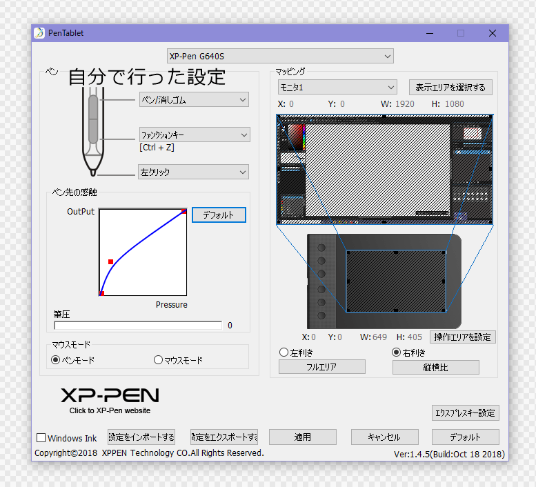Image resolution: width=536 pixels, height=487 pixels.
Task: Click the pen tip in the illustration
Action: (92, 172)
